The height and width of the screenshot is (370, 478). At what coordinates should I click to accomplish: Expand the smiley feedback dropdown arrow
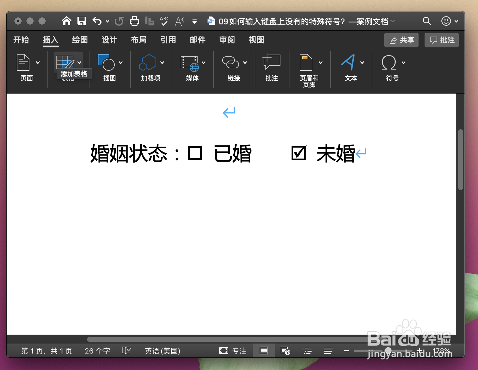coord(456,21)
